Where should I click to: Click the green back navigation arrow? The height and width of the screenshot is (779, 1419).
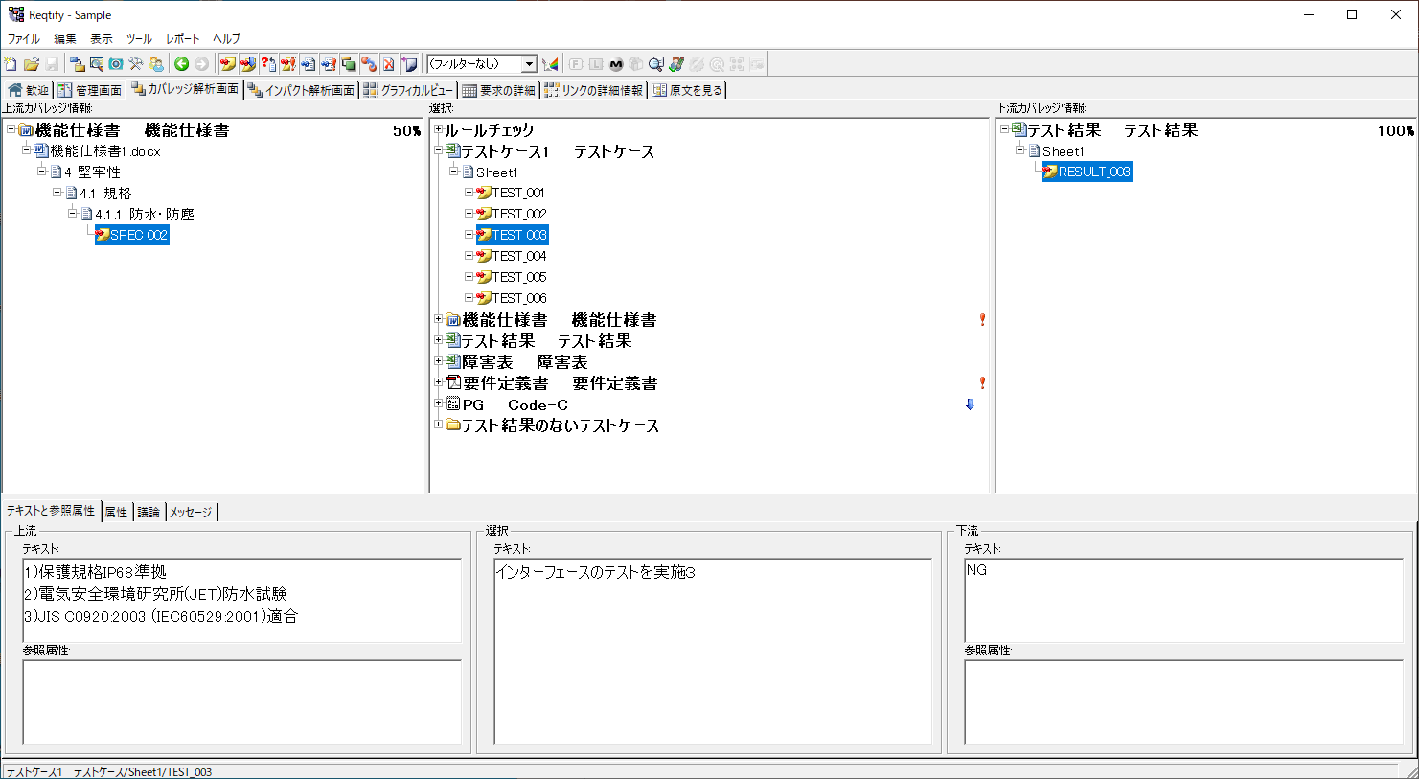(x=181, y=64)
